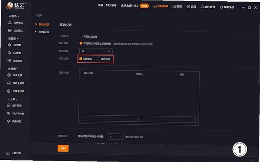Screen dimensions: 260x162
Task: Toggle the 深色模式 dark skin checkbox
Action: (81, 59)
